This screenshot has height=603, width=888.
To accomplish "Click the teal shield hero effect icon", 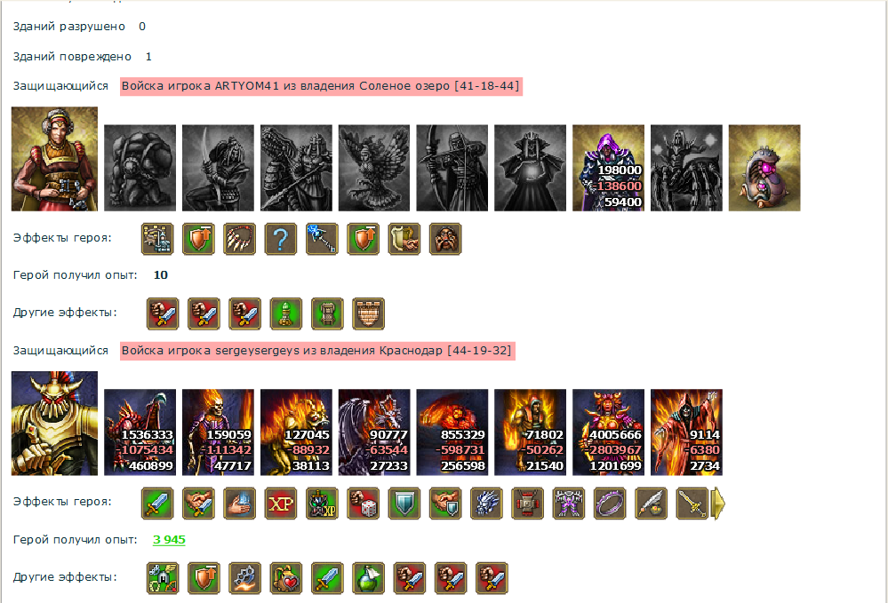I will click(x=404, y=504).
